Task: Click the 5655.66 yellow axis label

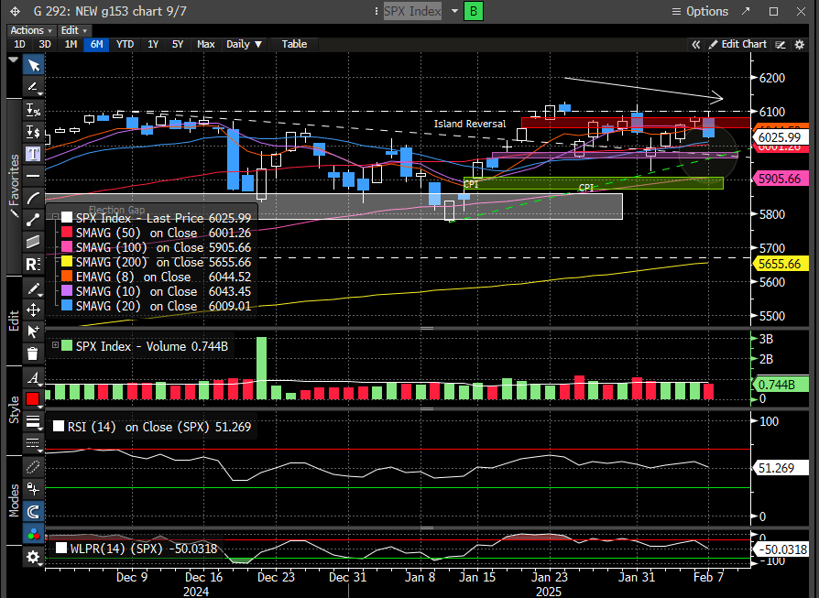Action: tap(780, 264)
